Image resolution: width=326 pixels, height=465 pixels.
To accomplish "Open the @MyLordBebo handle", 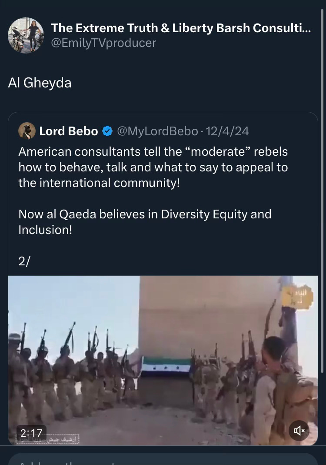I will tap(157, 131).
